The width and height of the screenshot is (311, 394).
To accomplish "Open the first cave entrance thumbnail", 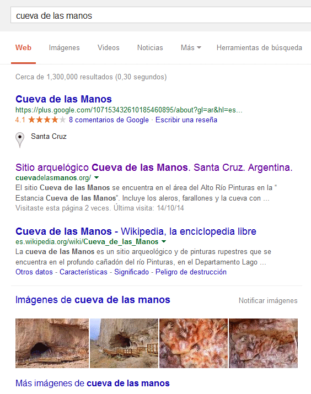I will [52, 343].
